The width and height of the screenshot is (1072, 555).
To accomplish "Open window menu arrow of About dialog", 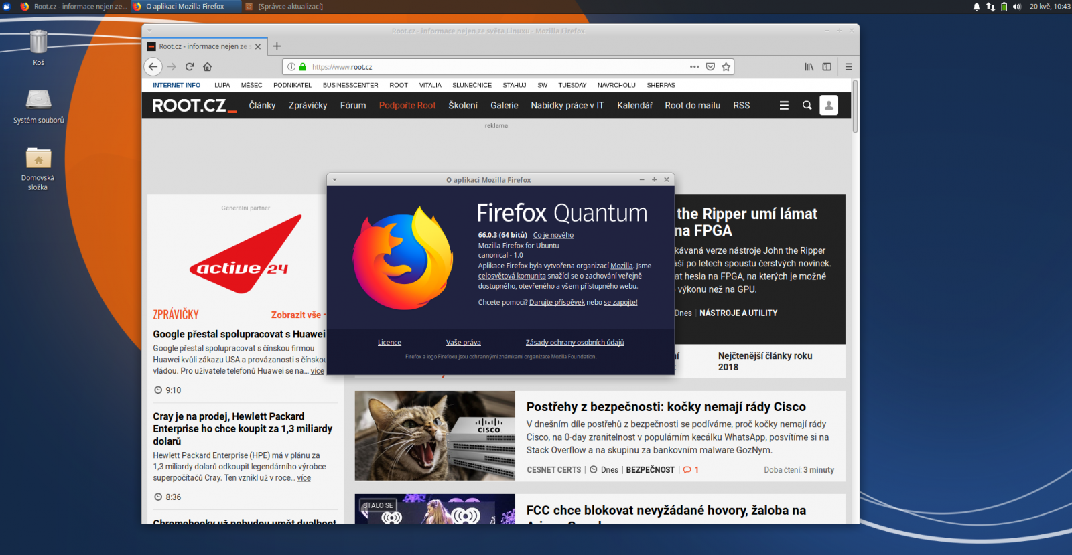I will [334, 179].
